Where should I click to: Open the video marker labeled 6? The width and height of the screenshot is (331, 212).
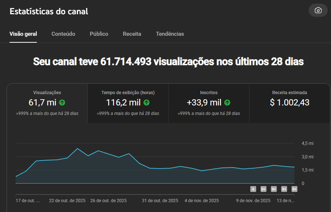pos(253,189)
